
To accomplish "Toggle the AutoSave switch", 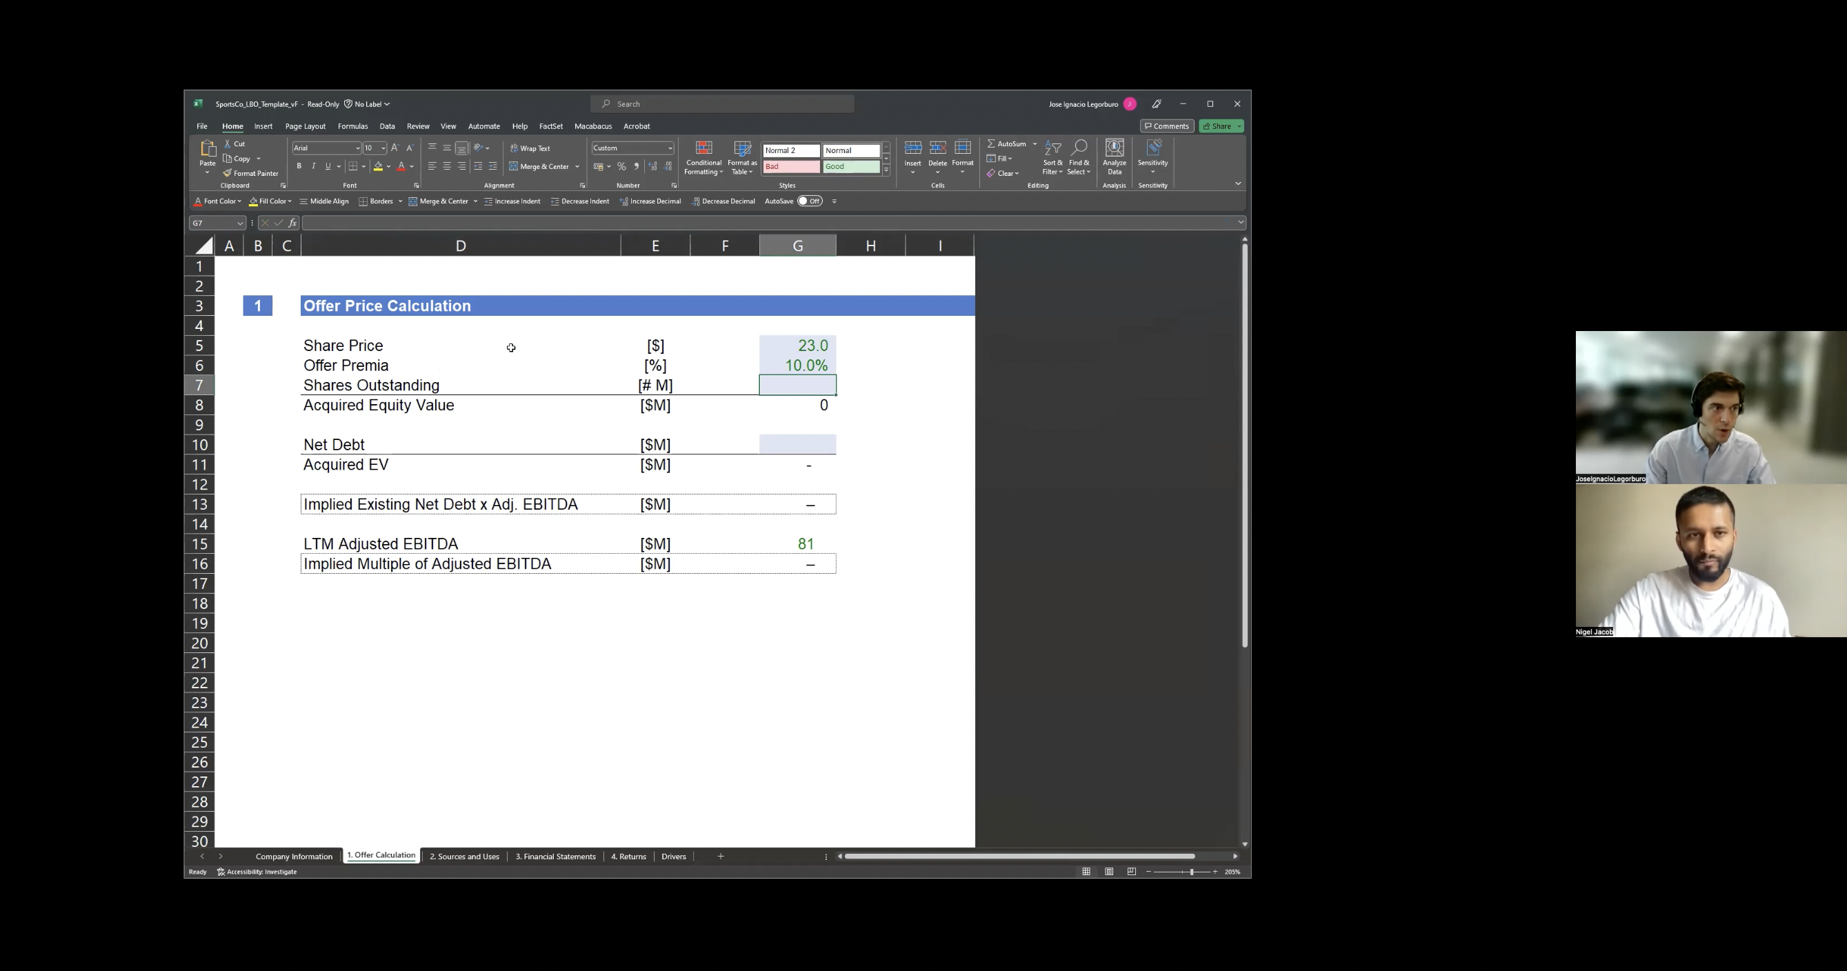I will (810, 201).
